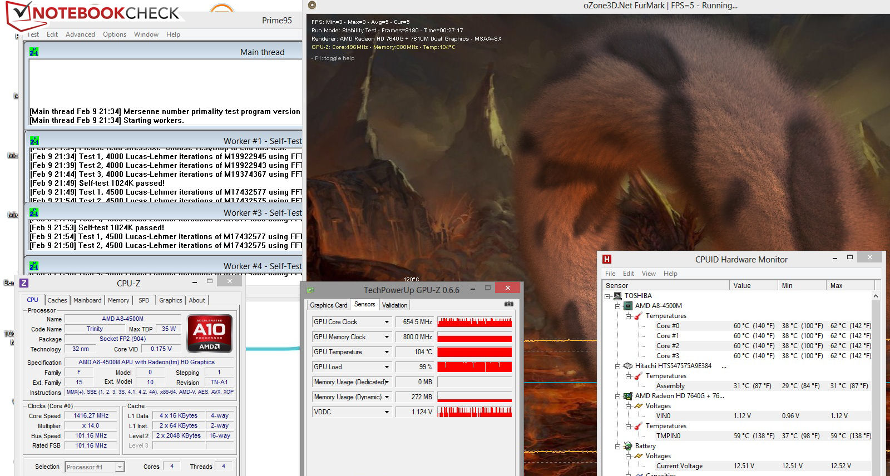
Task: Click the AMD A10 processor logo
Action: tap(209, 334)
